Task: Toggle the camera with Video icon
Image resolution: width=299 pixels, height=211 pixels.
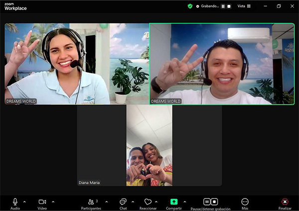Action: [42, 202]
